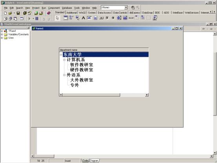
Task: Select the CheckBox component icon
Action: click(x=107, y=18)
